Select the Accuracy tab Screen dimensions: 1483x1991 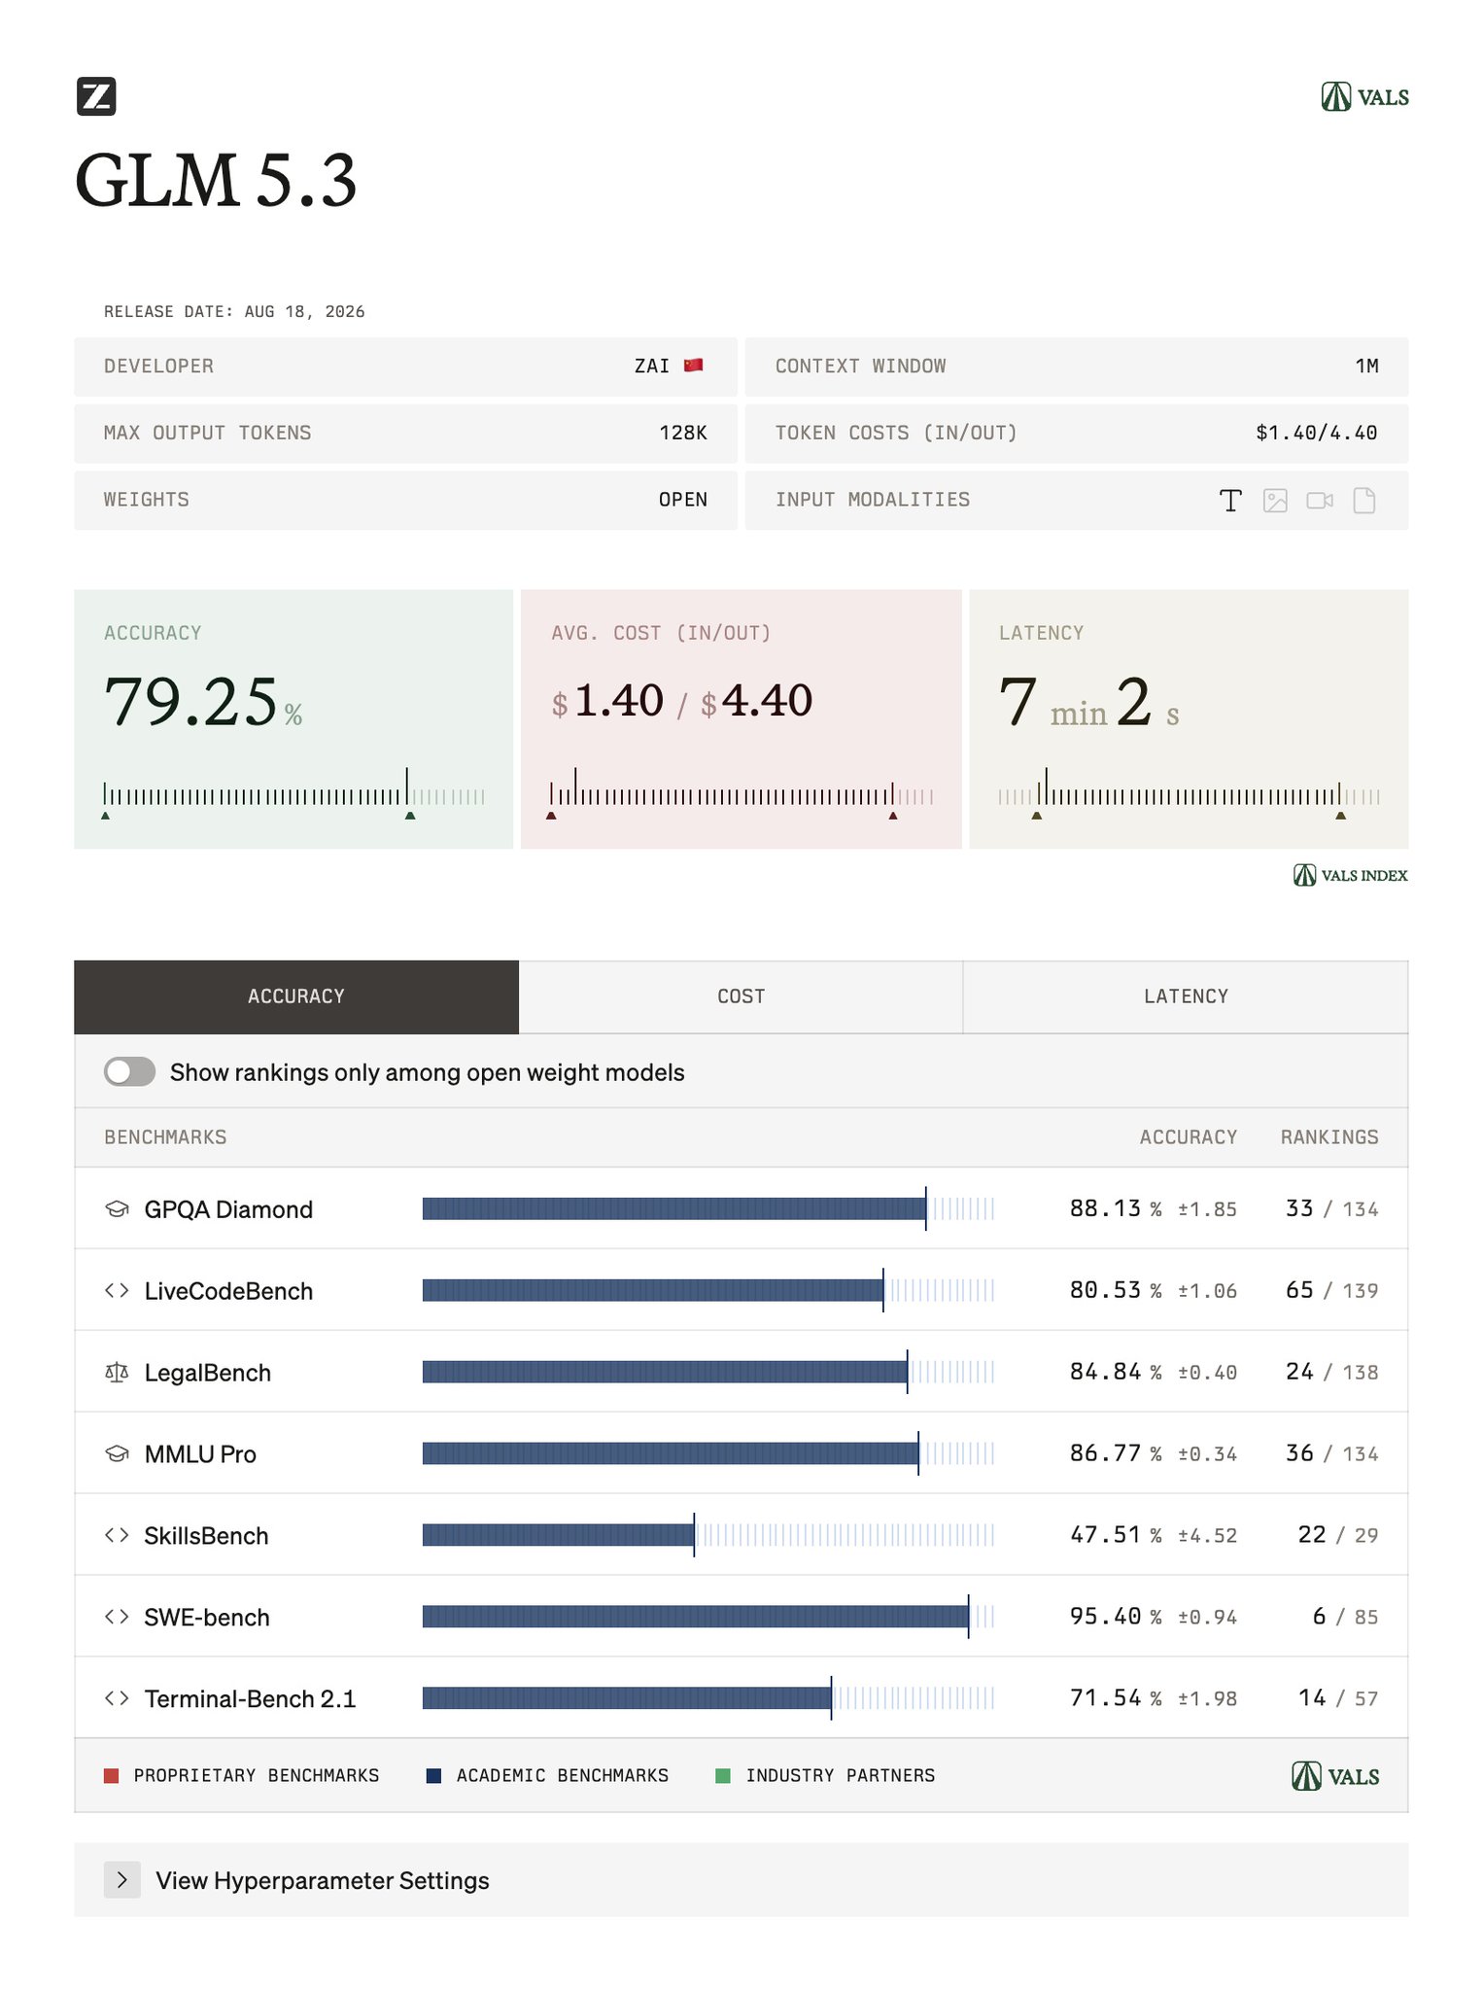296,996
